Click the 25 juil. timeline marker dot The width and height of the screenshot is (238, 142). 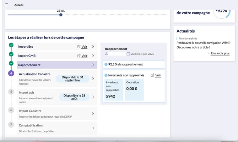(61, 15)
